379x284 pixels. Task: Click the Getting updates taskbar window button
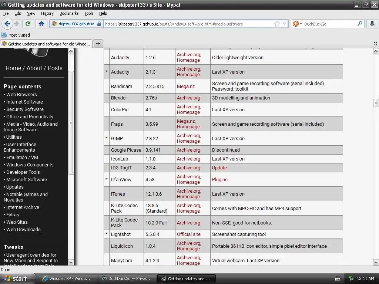(x=186, y=278)
